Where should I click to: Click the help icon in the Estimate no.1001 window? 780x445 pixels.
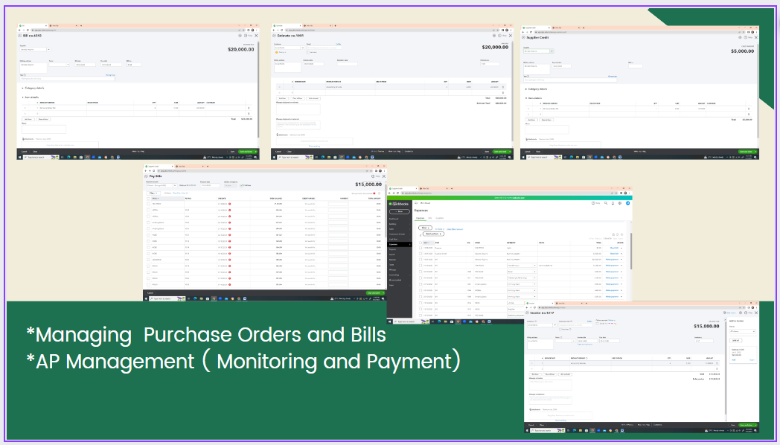point(499,36)
